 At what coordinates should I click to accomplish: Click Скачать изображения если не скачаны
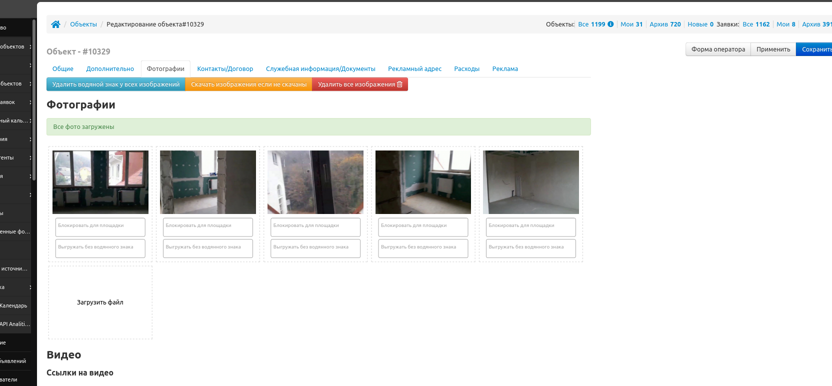[248, 84]
